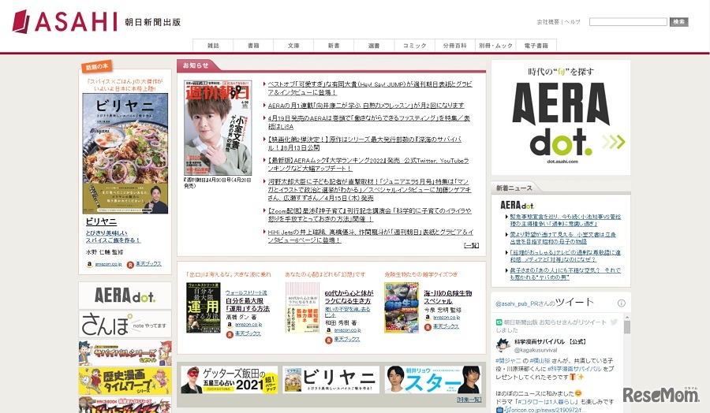Open the 朝井リョウ スター banner

coord(433,380)
